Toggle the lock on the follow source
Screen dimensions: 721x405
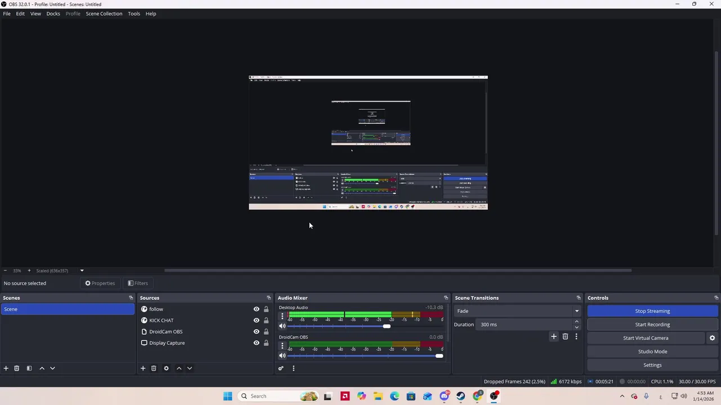coord(266,309)
